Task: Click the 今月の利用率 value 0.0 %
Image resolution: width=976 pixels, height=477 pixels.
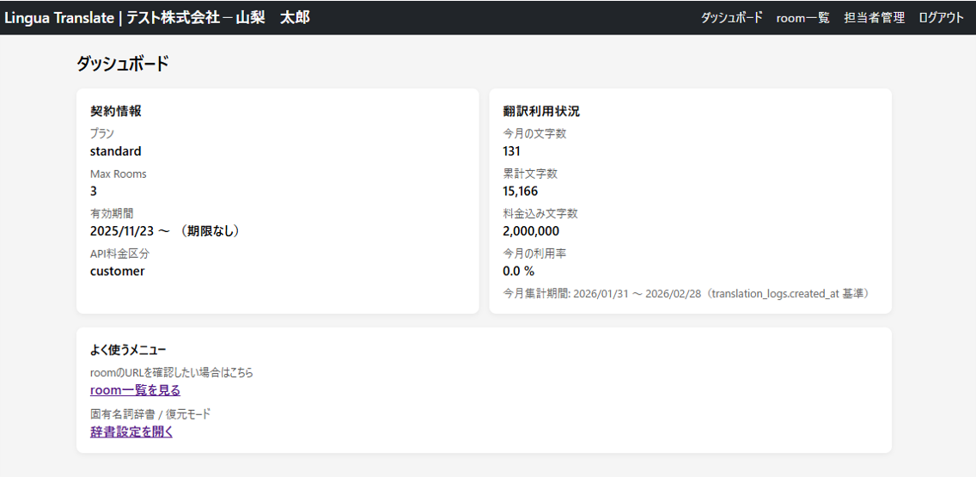Action: 519,271
